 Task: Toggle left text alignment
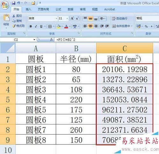(85, 26)
